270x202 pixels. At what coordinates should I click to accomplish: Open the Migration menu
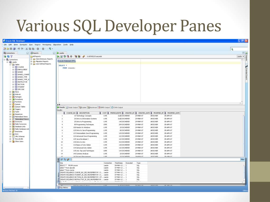click(57, 45)
